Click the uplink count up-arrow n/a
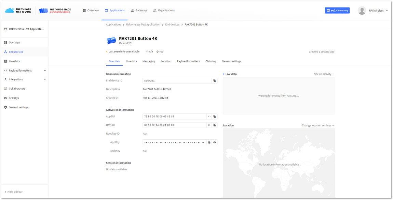 pyautogui.click(x=149, y=51)
